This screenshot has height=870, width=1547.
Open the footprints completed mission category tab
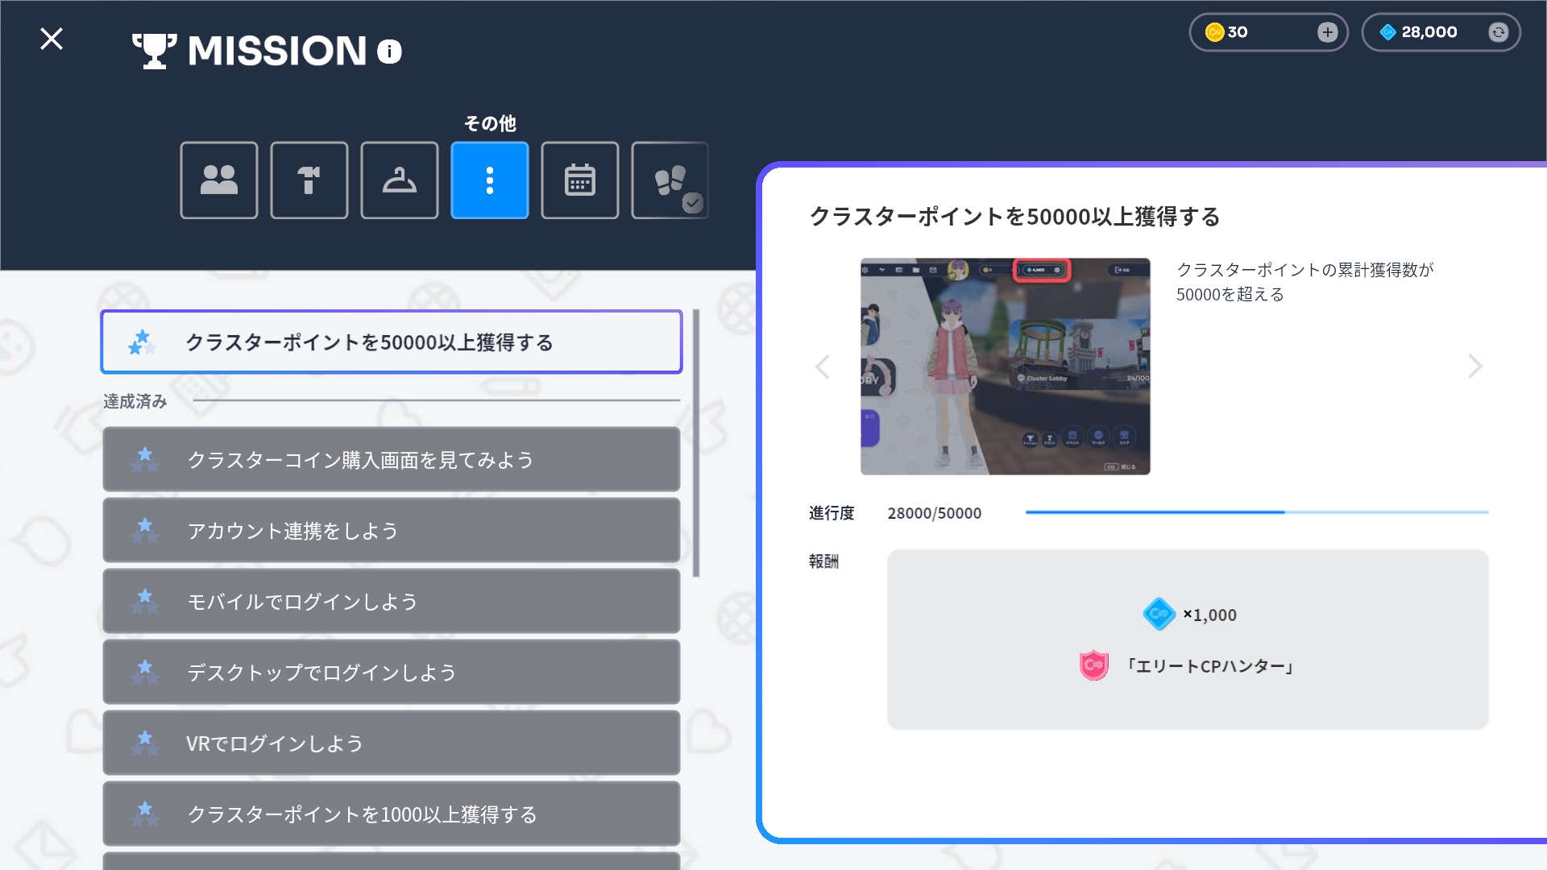tap(670, 180)
